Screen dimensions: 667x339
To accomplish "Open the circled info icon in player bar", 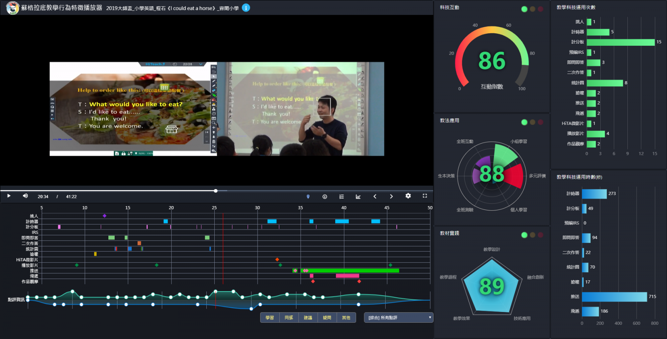I will click(x=325, y=197).
